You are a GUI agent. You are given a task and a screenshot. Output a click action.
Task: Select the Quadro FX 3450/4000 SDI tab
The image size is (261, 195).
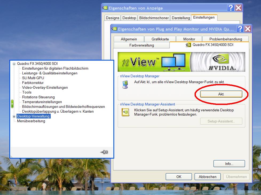click(x=209, y=45)
